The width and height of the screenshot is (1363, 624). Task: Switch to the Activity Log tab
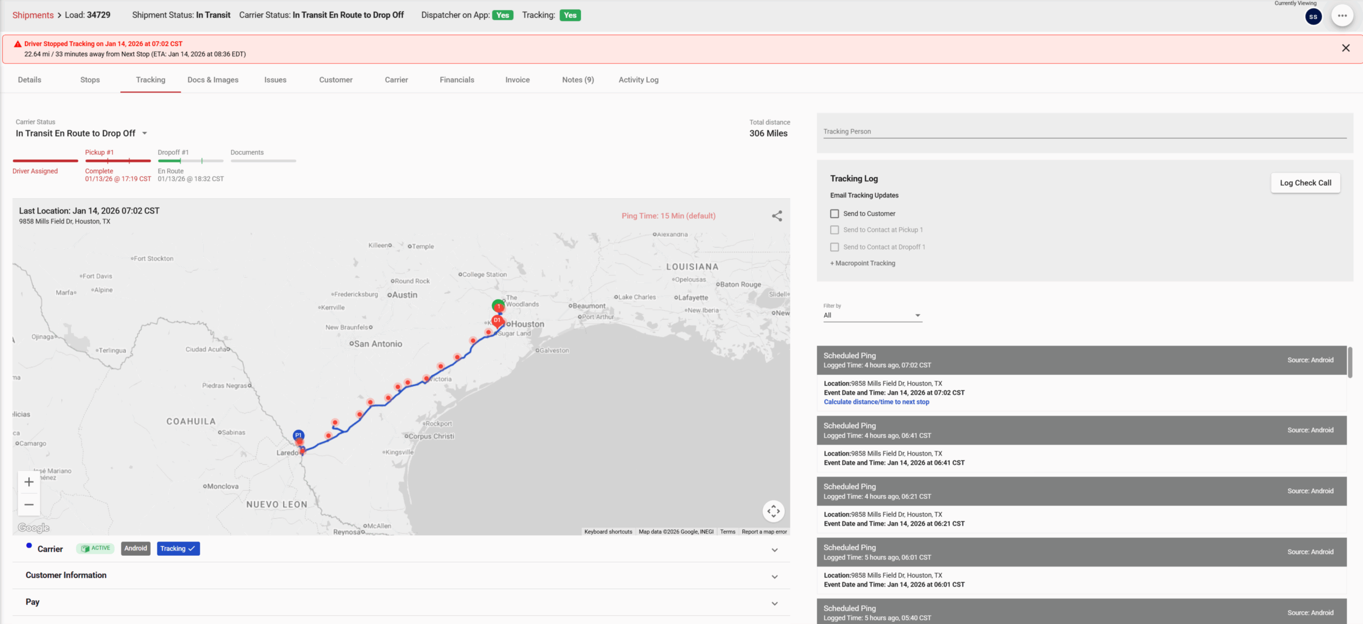point(638,80)
